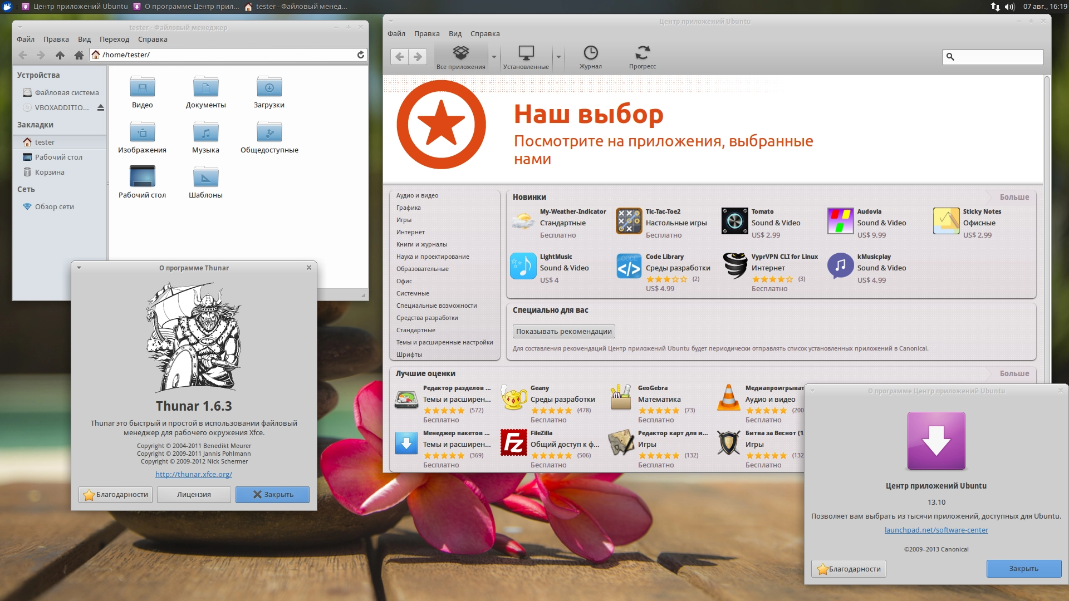Open Переход menu in Thunar
This screenshot has width=1069, height=601.
[114, 40]
